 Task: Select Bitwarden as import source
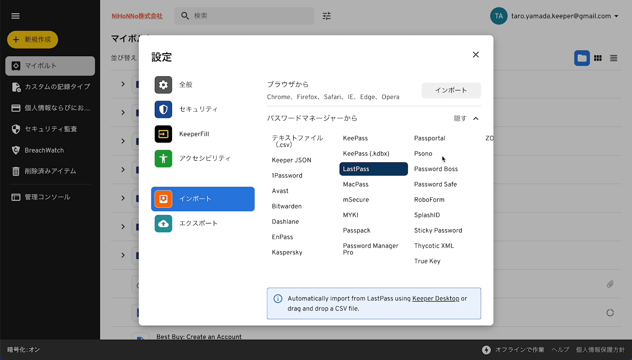pyautogui.click(x=287, y=206)
